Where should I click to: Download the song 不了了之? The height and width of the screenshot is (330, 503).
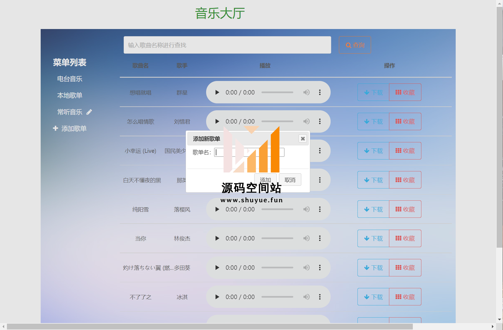[x=373, y=297]
